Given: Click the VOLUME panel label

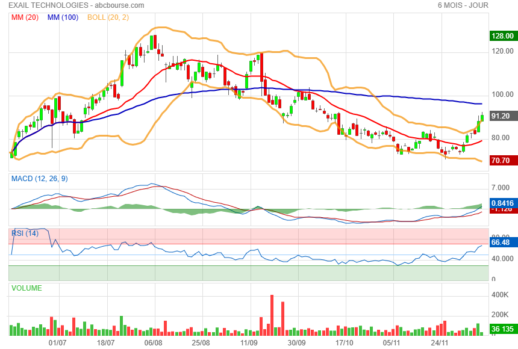Looking at the screenshot, I should pyautogui.click(x=27, y=288).
